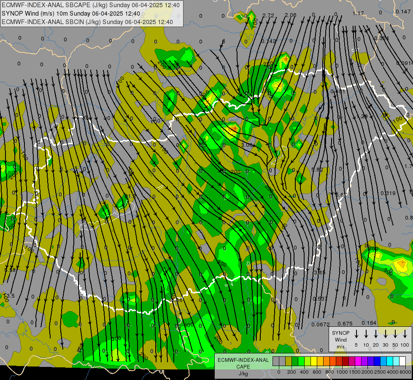
Task: Select the SYNOP Wind 10m title line
Action: pos(71,14)
